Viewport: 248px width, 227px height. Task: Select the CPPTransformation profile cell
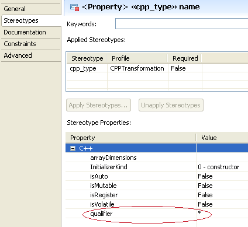click(137, 68)
